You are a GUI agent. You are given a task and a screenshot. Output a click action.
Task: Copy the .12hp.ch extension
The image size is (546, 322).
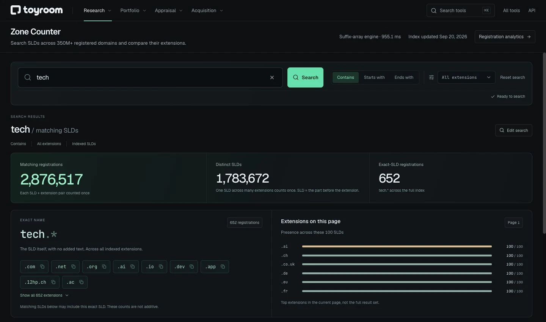[x=53, y=282]
